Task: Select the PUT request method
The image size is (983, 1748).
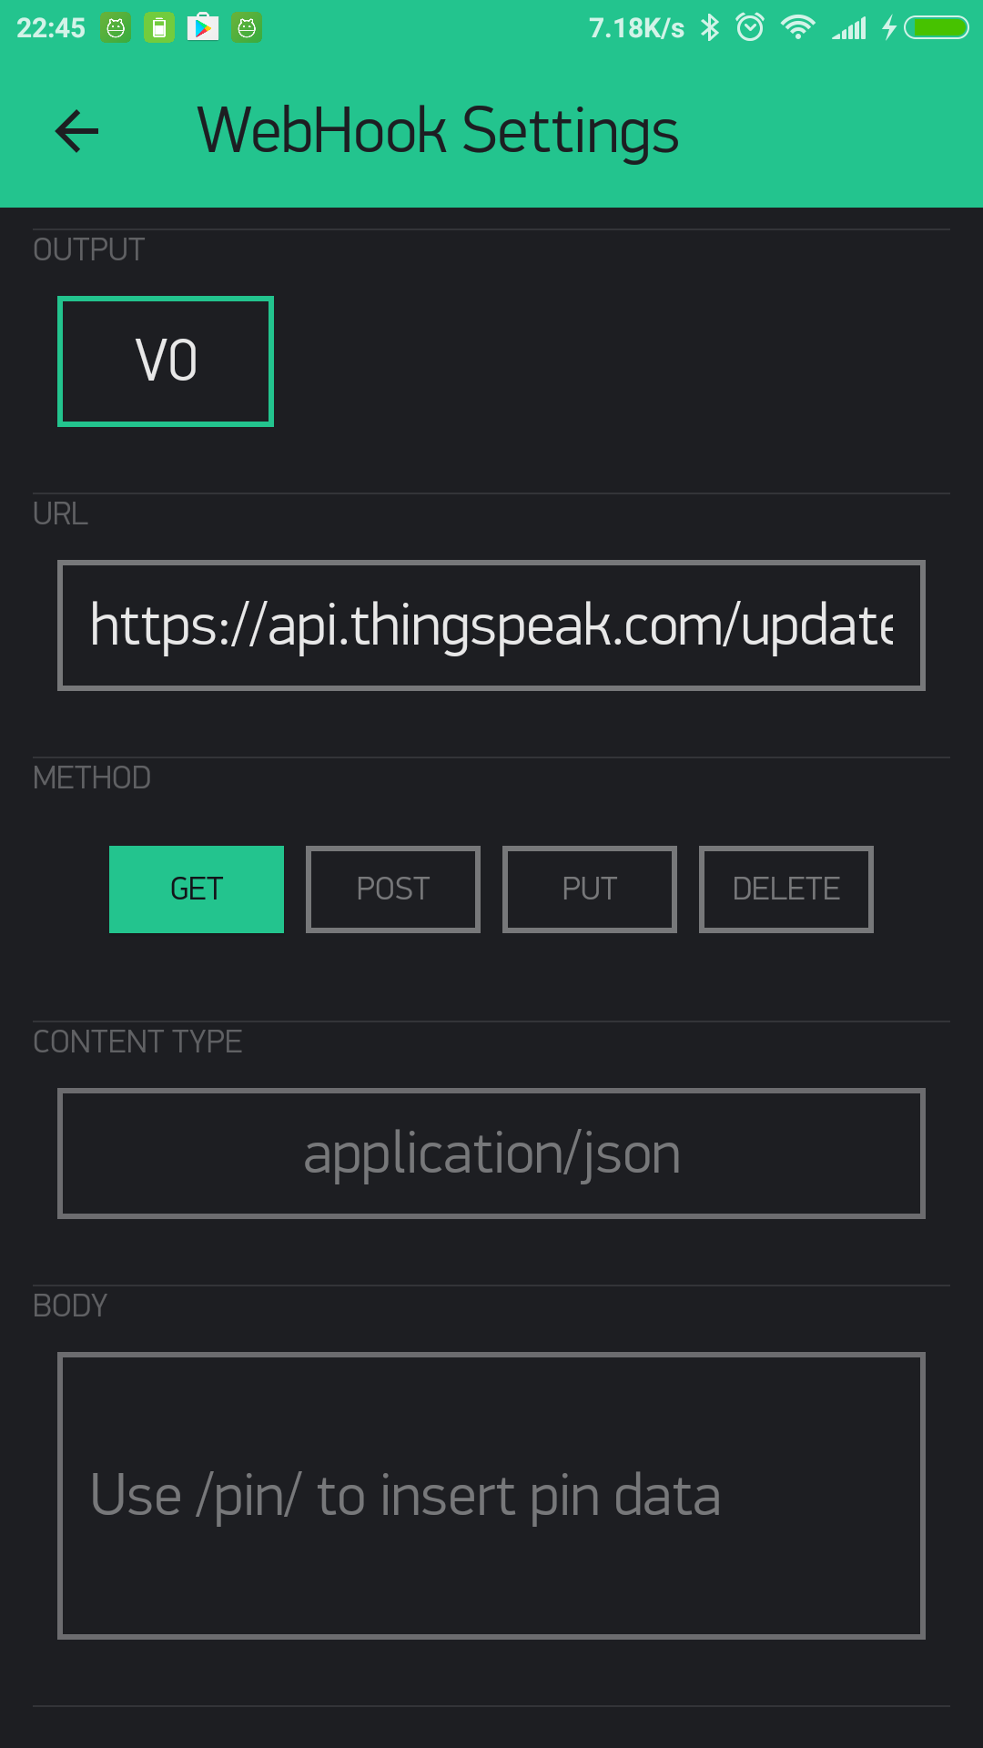Action: point(589,889)
